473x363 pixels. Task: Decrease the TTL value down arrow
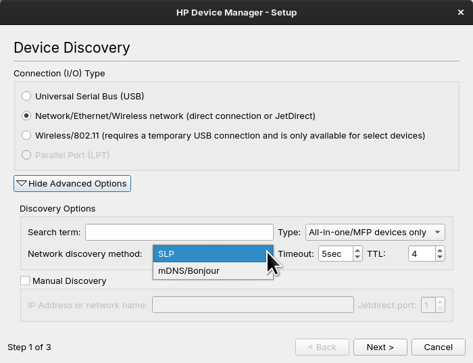click(x=440, y=257)
